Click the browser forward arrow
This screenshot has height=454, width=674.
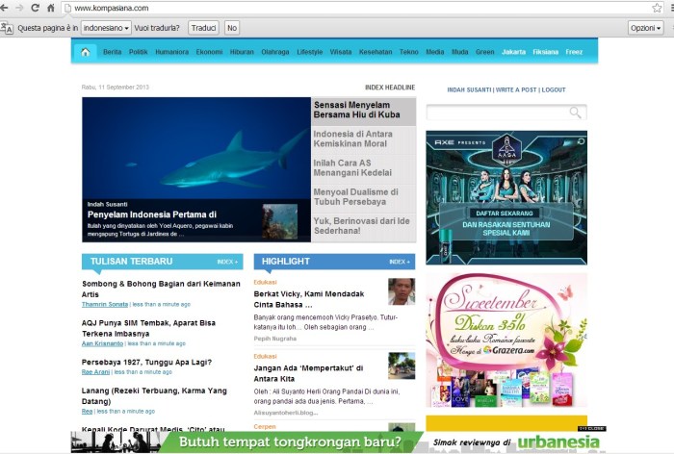coord(21,8)
